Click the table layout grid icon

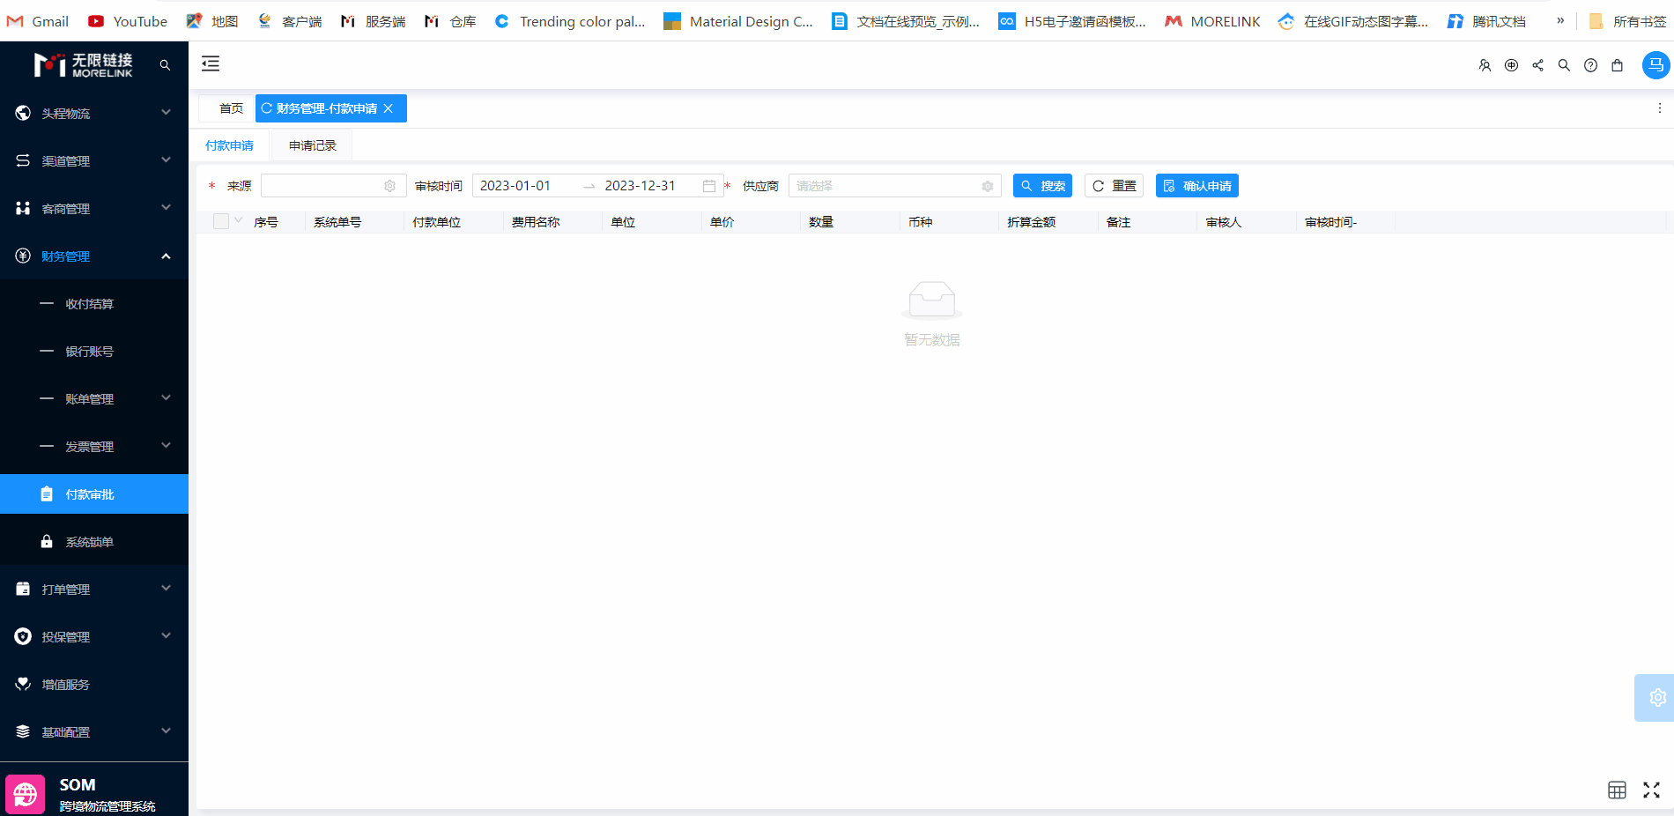point(1617,790)
